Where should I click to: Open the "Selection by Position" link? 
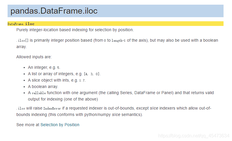coord(60,125)
